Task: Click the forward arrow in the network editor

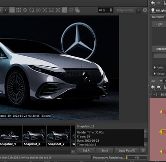Action: pos(158,87)
